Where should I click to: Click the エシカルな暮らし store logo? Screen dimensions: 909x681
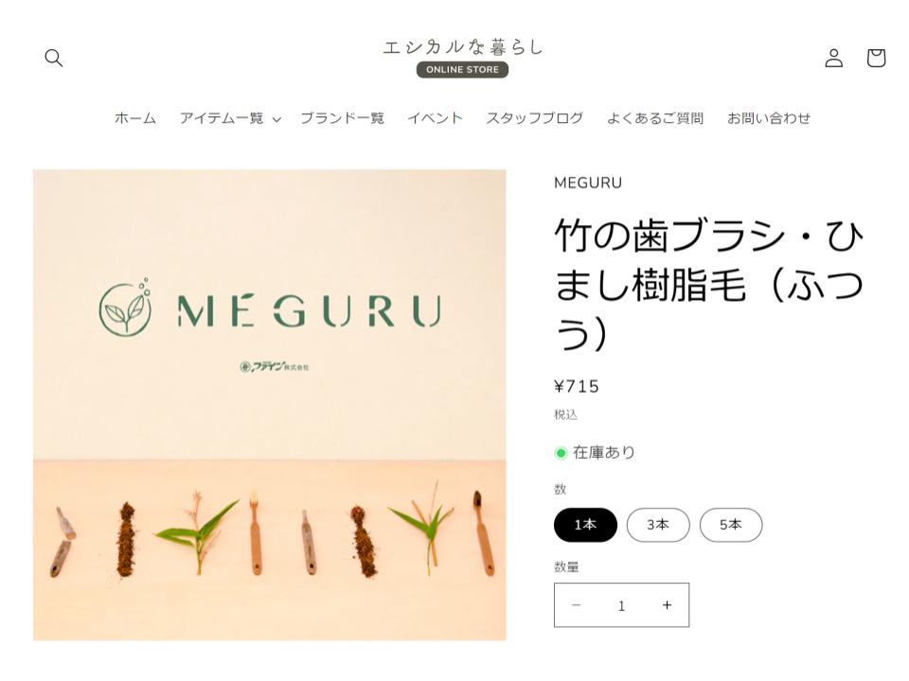click(x=463, y=58)
